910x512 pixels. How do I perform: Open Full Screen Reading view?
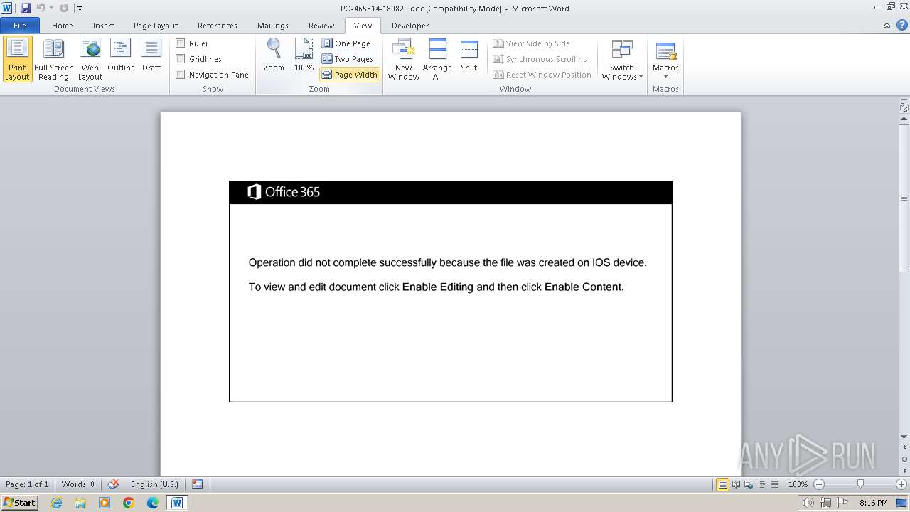[x=53, y=60]
